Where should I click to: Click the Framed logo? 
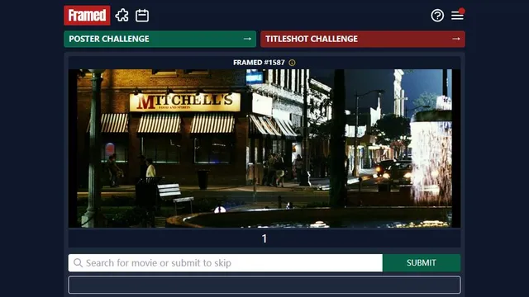(87, 15)
